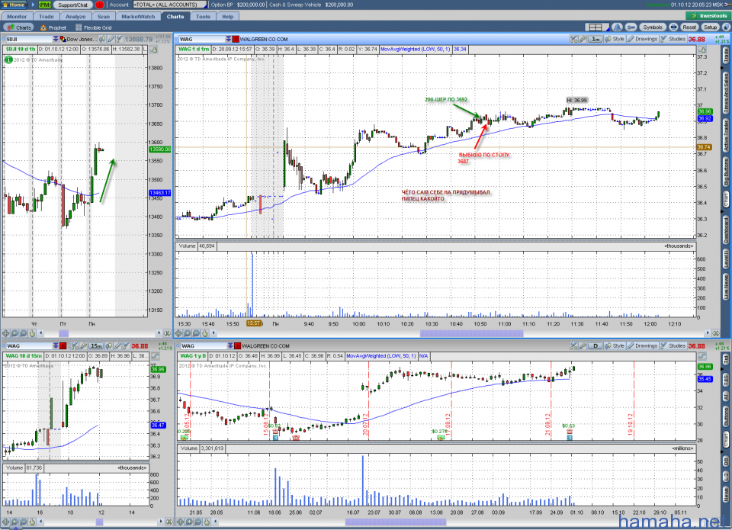Viewport: 732px width, 530px height.
Task: Click the alert bell icon in the charts toolbar
Action: [617, 27]
